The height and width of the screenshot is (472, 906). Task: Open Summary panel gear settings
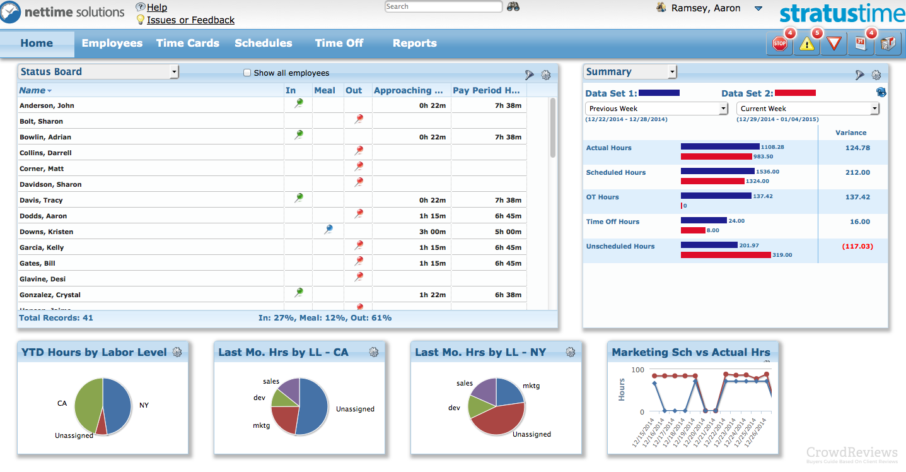pyautogui.click(x=876, y=75)
